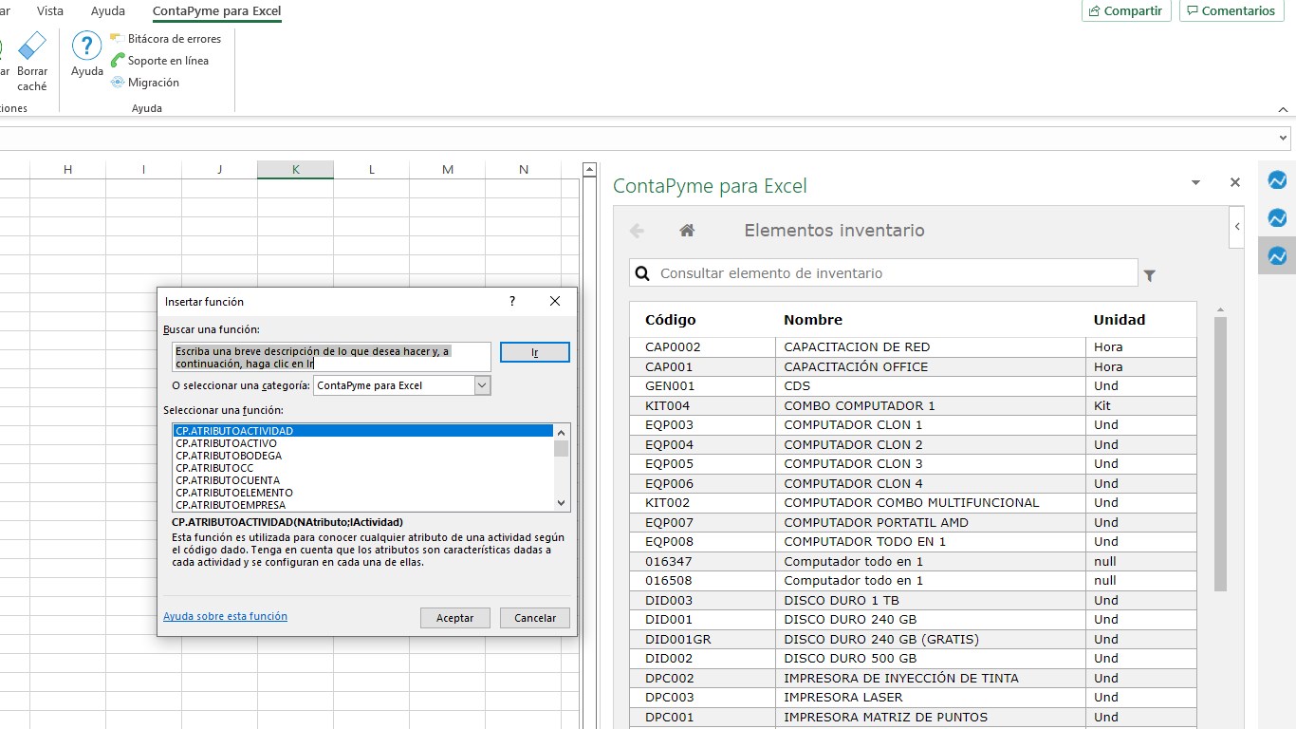Click the worksheet vertical scroll up arrow
This screenshot has width=1296, height=729.
pyautogui.click(x=589, y=170)
